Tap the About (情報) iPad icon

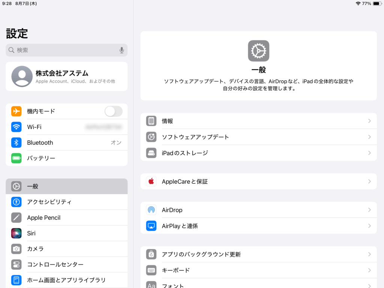pos(151,121)
